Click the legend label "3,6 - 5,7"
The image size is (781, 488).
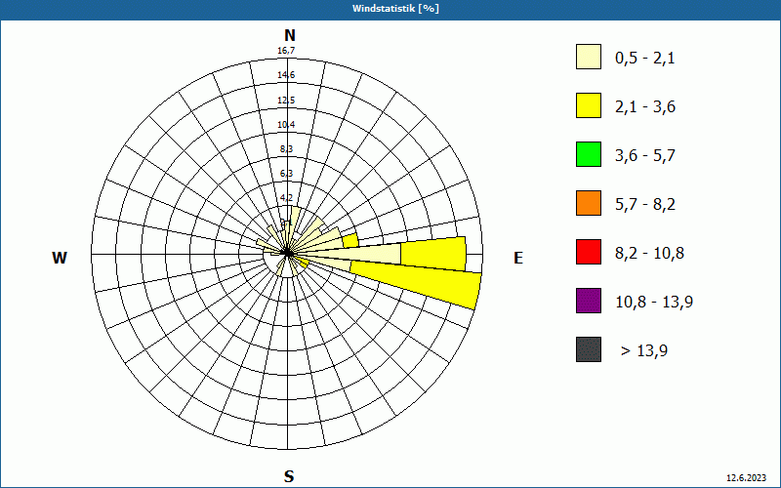pyautogui.click(x=645, y=156)
